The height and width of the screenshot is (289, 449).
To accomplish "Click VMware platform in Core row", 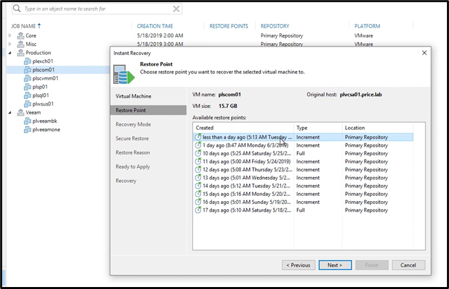I will click(364, 36).
